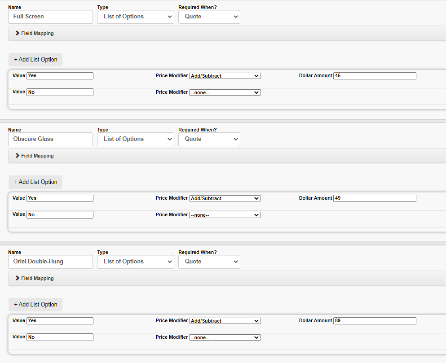This screenshot has width=446, height=363.
Task: Edit the No value for Oriel Double-Hung
Action: [x=60, y=337]
